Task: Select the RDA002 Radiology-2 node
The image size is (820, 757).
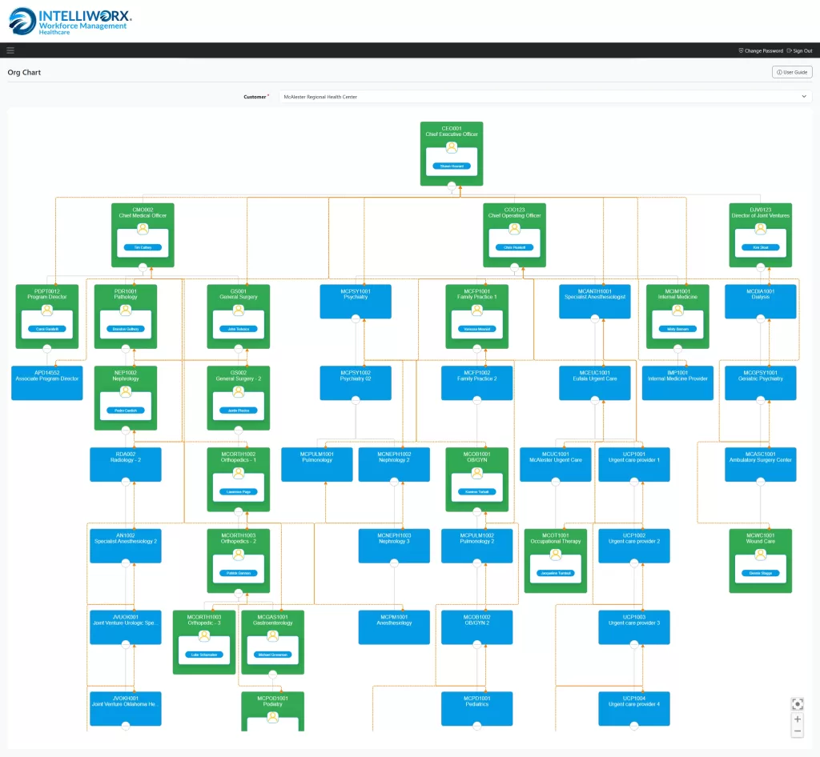Action: pyautogui.click(x=126, y=464)
